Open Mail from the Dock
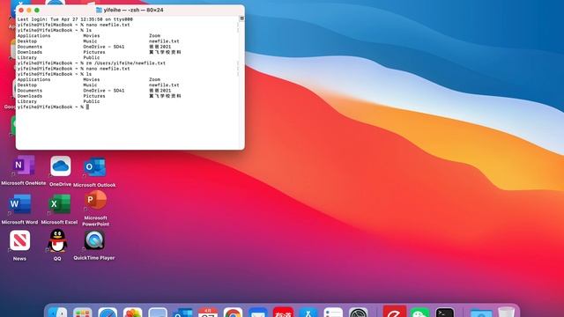The width and height of the screenshot is (564, 317). coord(258,313)
